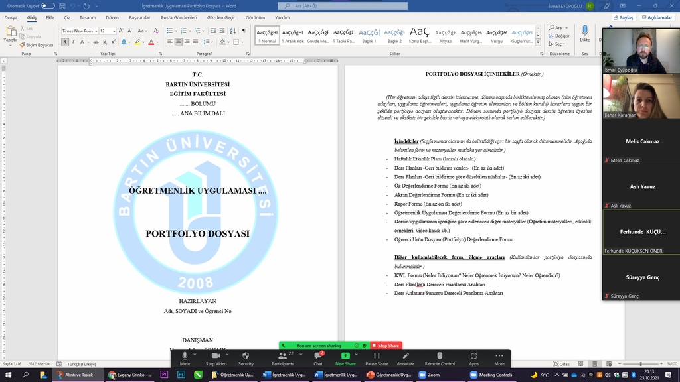Viewport: 680px width, 382px height.
Task: Adjust the zoom slider in status bar
Action: point(641,364)
